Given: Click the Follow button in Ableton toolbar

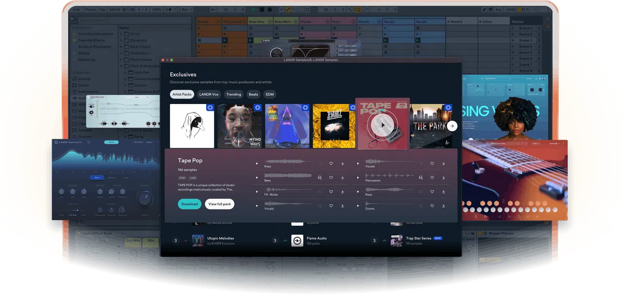Looking at the screenshot, I should coord(90,9).
